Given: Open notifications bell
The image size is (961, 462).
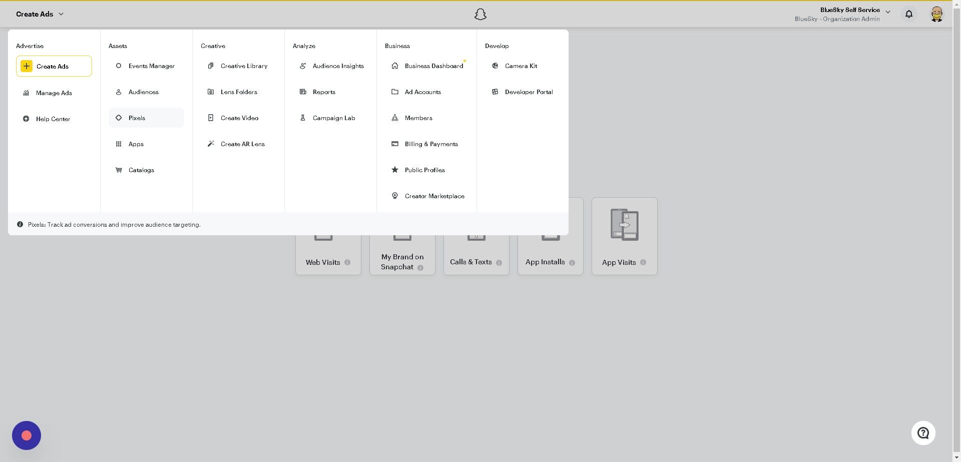Looking at the screenshot, I should click(909, 14).
